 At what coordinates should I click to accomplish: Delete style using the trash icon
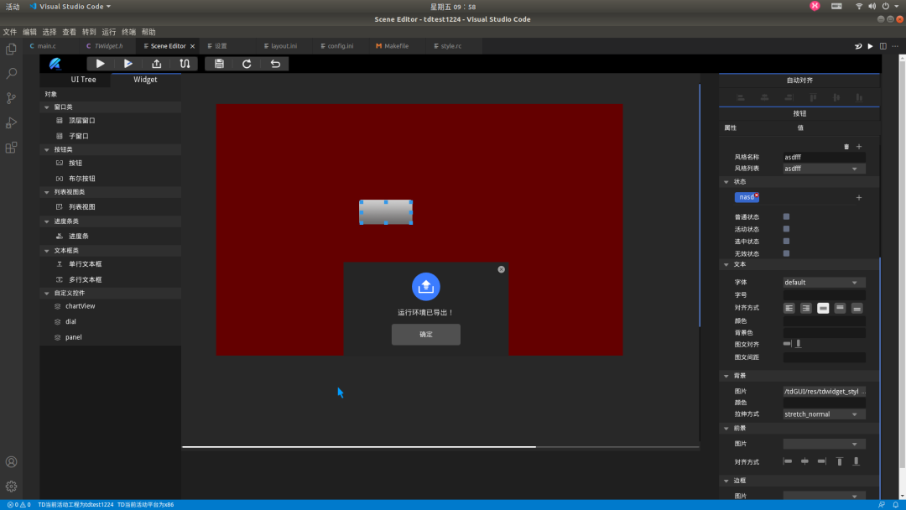(846, 147)
